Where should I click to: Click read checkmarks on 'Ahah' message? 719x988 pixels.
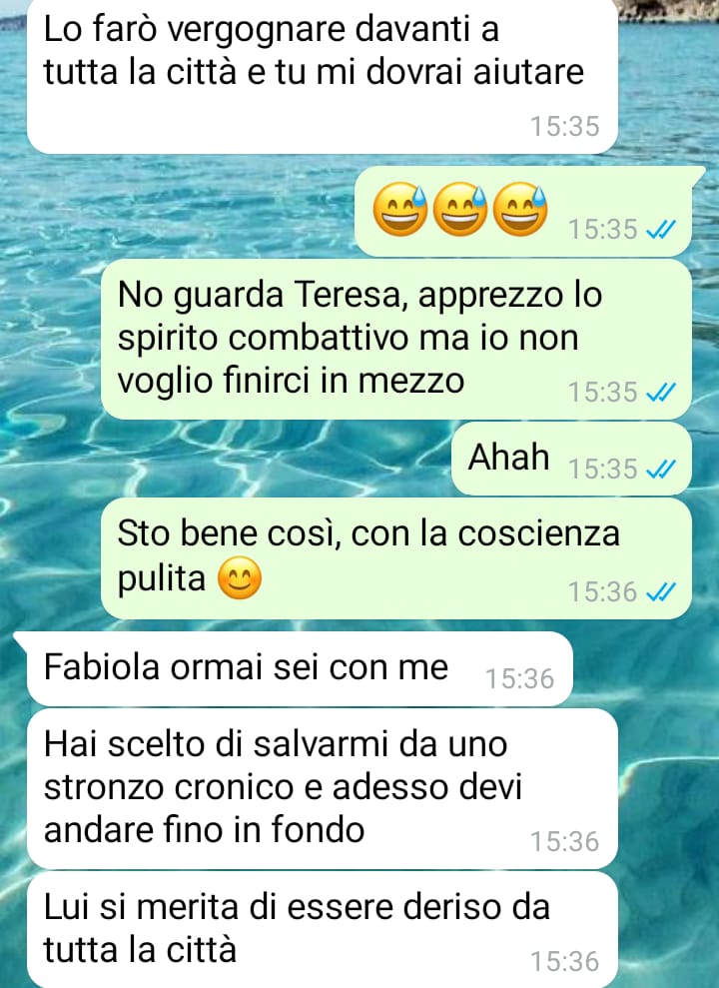(661, 470)
